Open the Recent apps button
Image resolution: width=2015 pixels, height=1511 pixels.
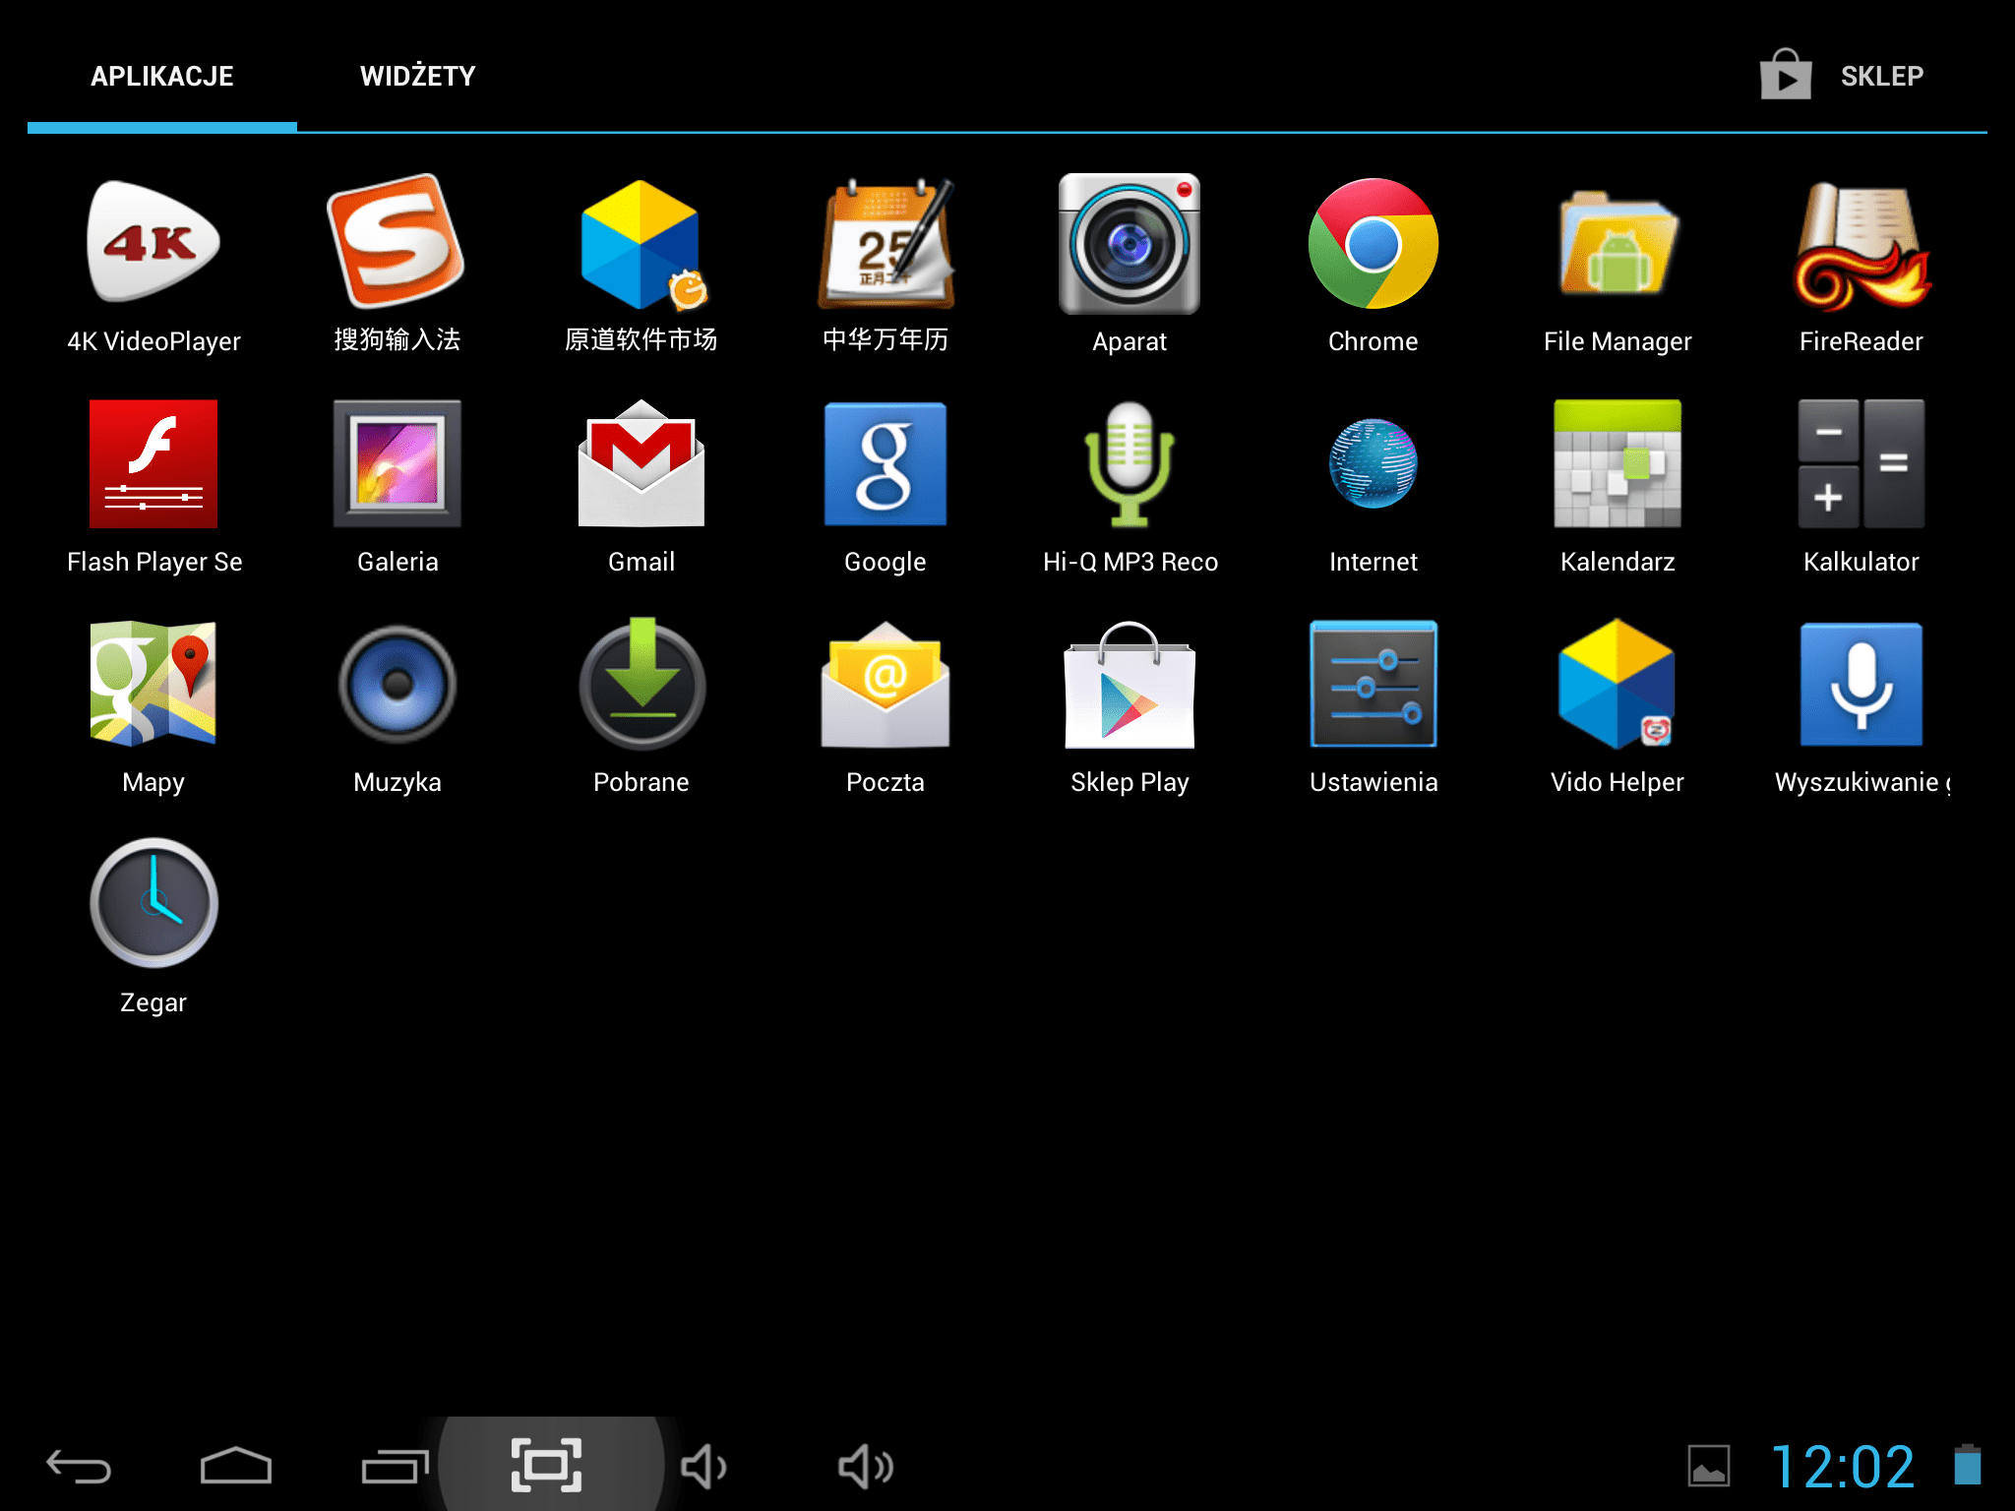point(394,1467)
